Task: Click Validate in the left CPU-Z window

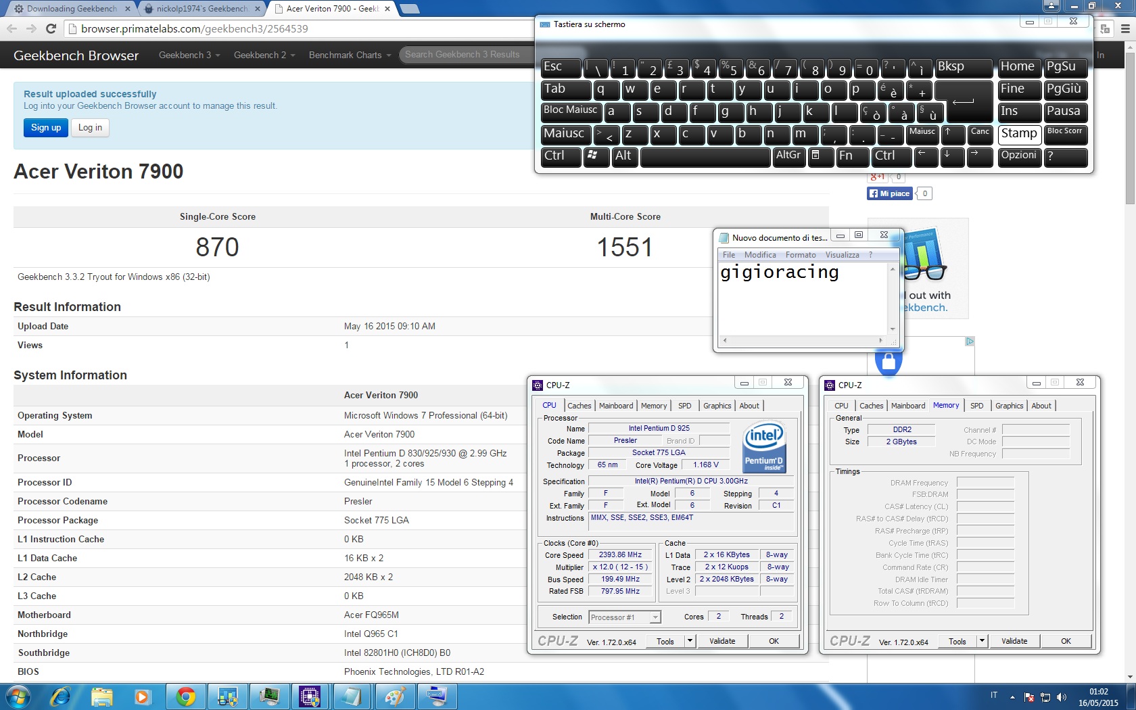Action: 722,641
